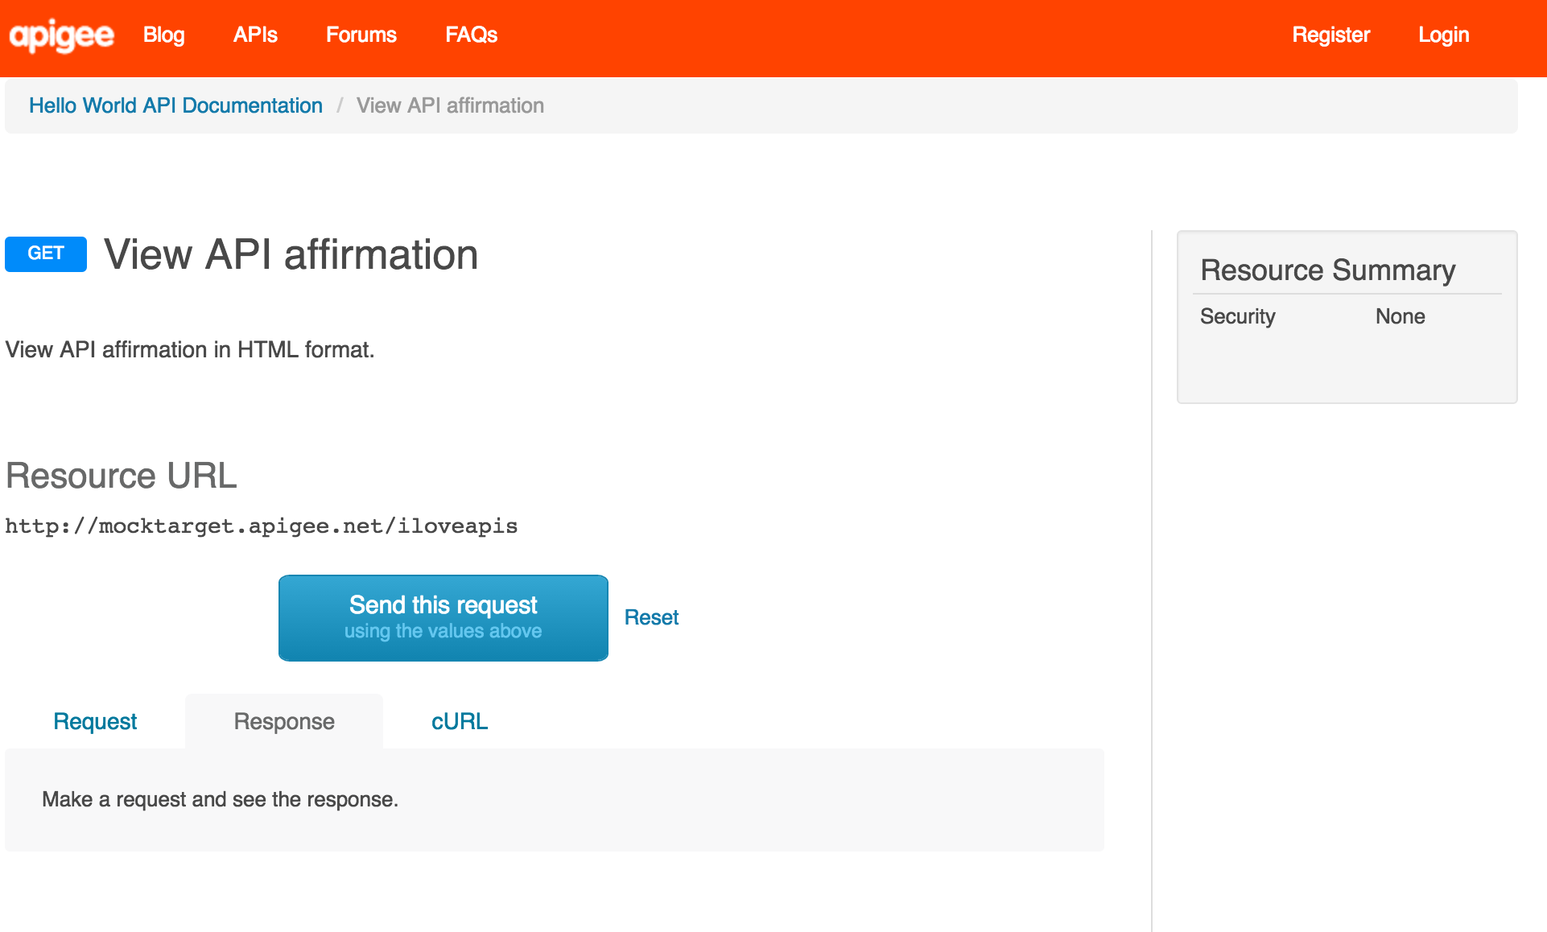Screen dimensions: 1547x932
Task: Open the FAQs page
Action: [x=471, y=35]
